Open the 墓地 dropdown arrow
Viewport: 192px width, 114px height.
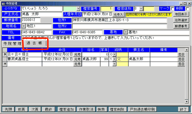pyautogui.click(x=126, y=32)
